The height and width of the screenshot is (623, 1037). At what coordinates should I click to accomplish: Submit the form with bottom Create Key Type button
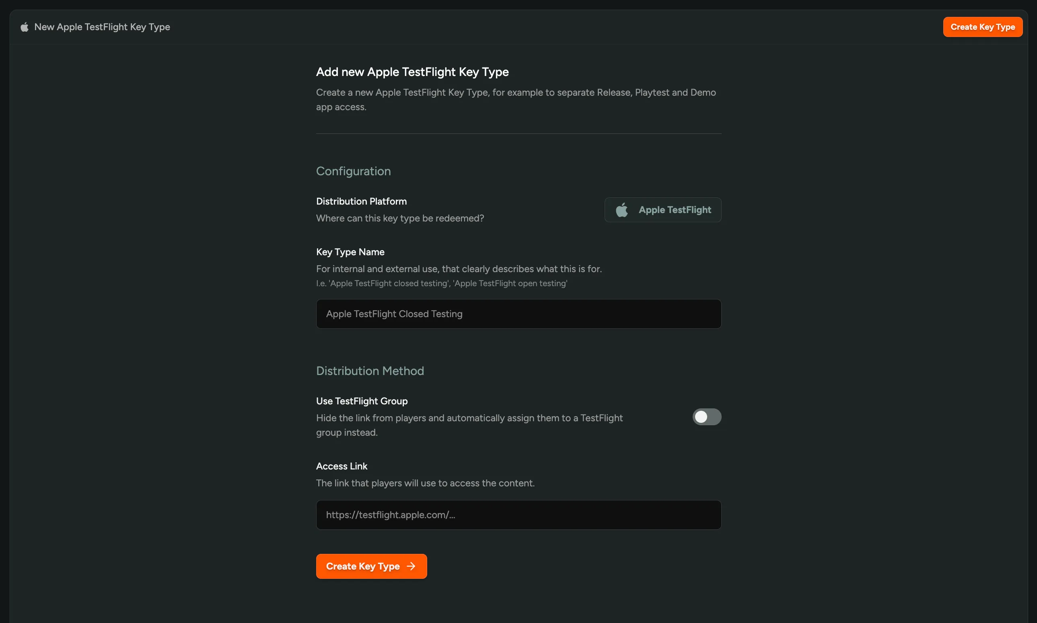click(371, 566)
